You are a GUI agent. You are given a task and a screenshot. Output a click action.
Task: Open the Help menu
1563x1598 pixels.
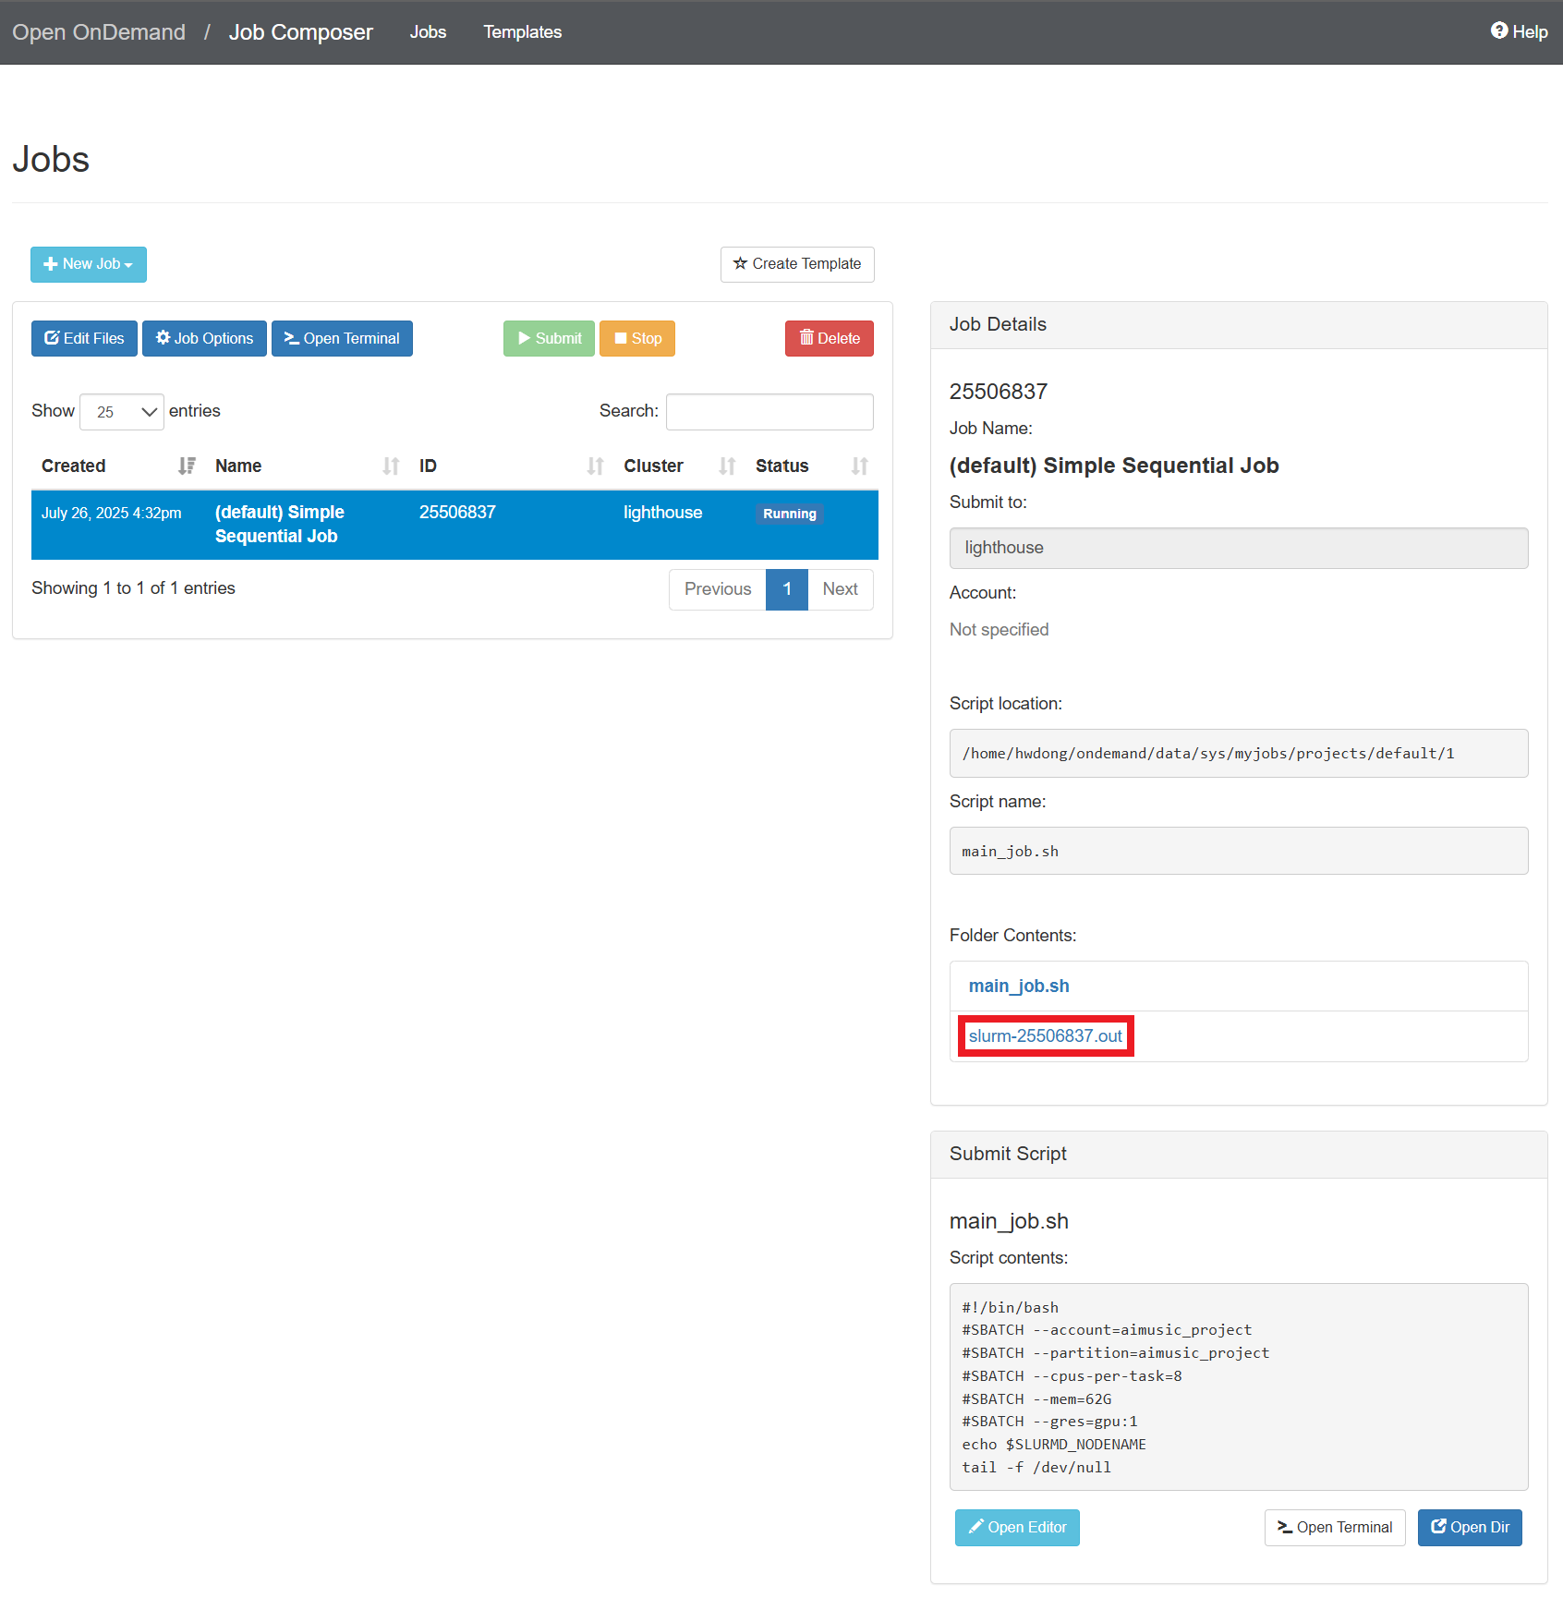click(1519, 31)
